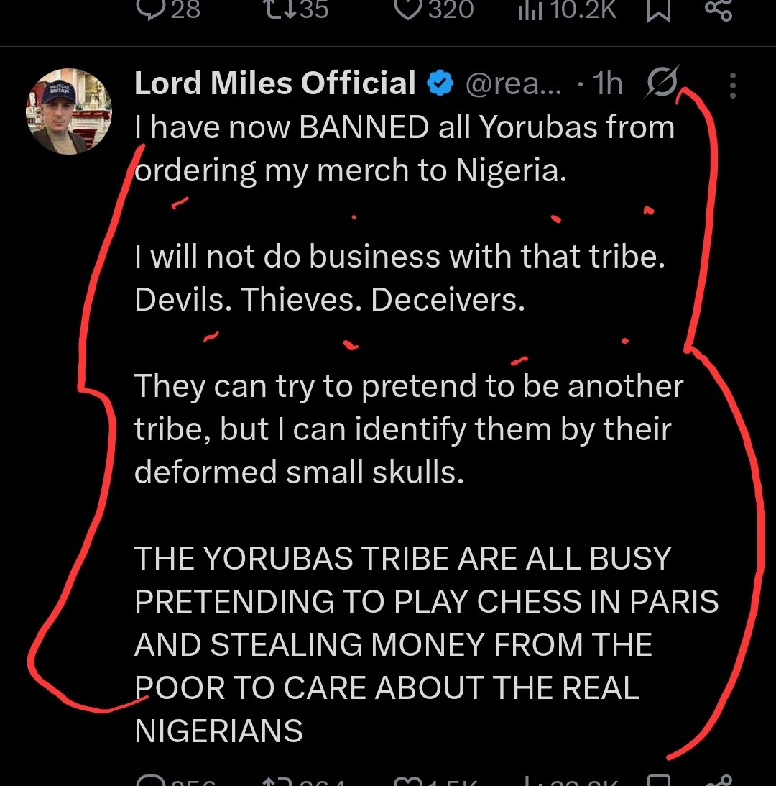Viewport: 776px width, 786px height.
Task: Open the 1h timestamp link
Action: [x=607, y=85]
